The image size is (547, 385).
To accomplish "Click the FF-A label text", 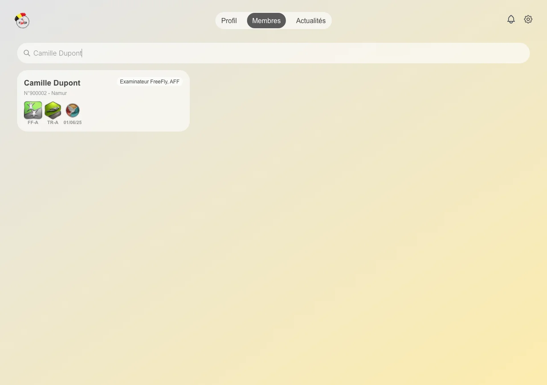I will coord(33,122).
